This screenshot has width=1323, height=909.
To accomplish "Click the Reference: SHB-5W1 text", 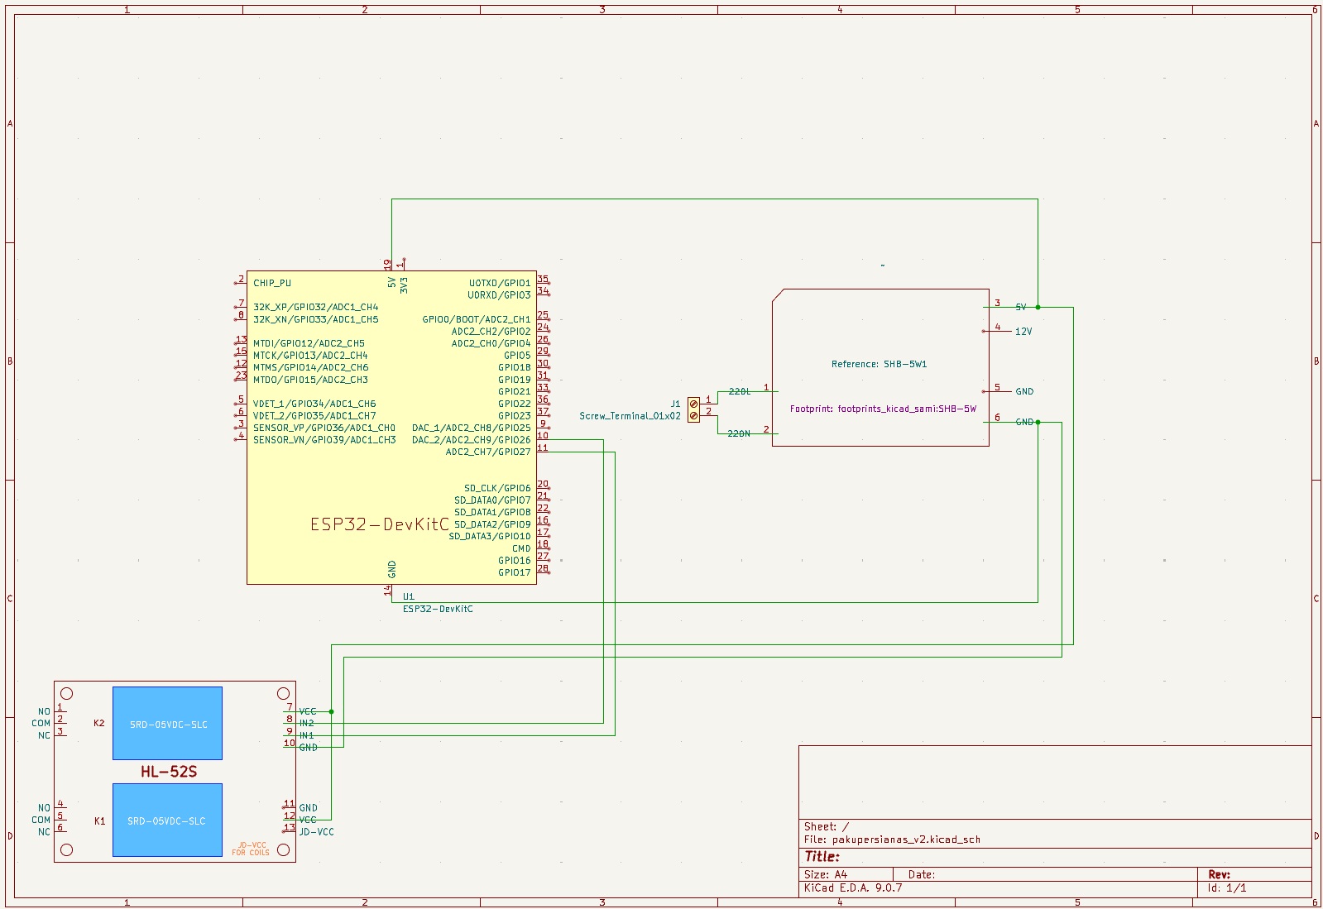I will (880, 364).
